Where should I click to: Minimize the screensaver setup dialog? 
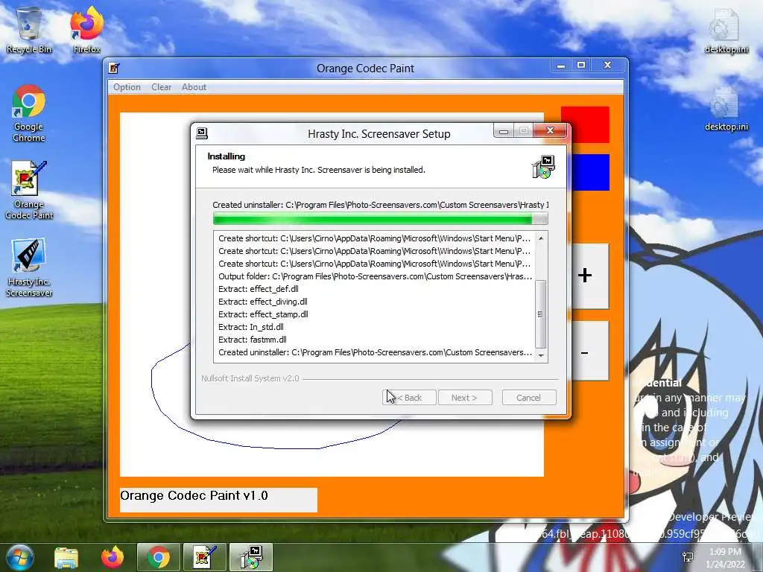pos(504,131)
